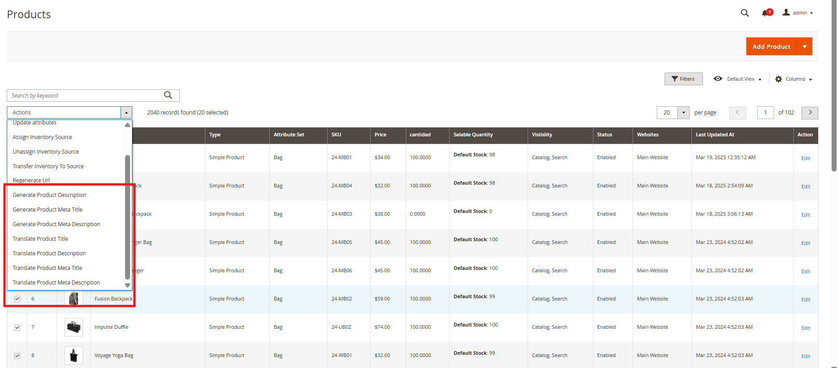
Task: Expand the per page count dropdown
Action: [x=683, y=113]
